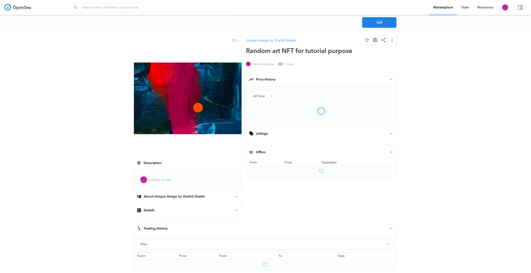Click the 'you' link after Created by
Image resolution: width=531 pixels, height=273 pixels.
168,180
